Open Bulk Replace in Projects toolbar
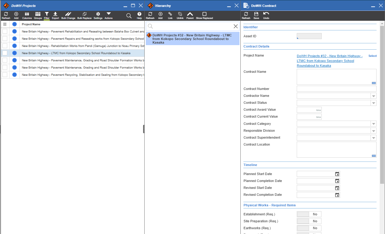 coord(84,15)
